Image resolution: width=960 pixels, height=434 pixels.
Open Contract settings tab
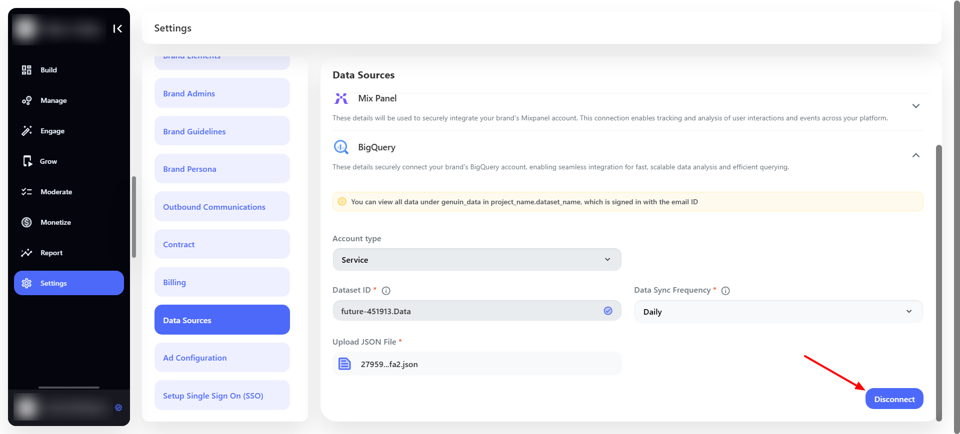[222, 244]
